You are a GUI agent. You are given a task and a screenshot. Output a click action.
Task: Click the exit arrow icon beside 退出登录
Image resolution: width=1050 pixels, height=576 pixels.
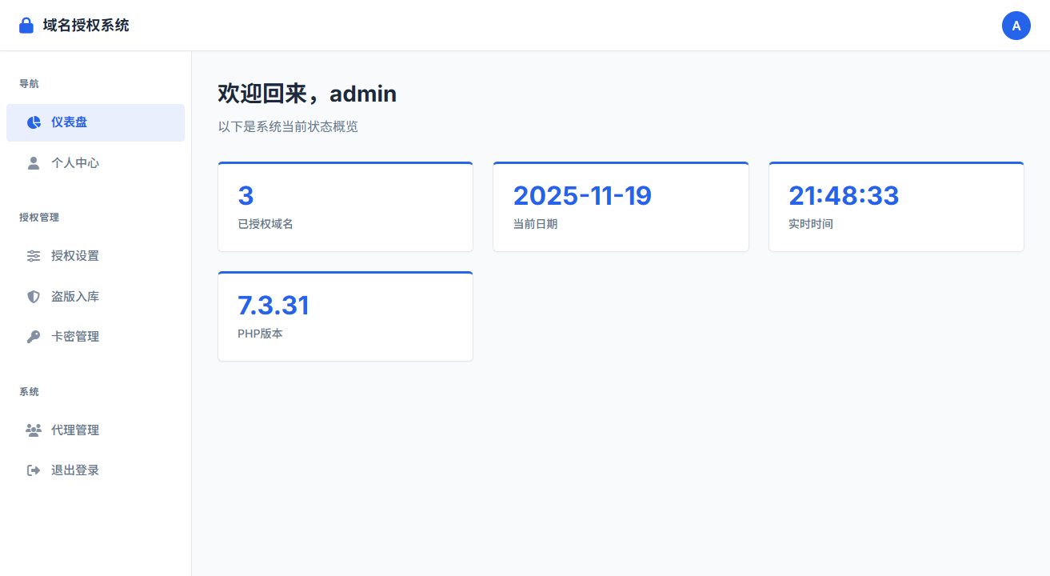point(34,470)
